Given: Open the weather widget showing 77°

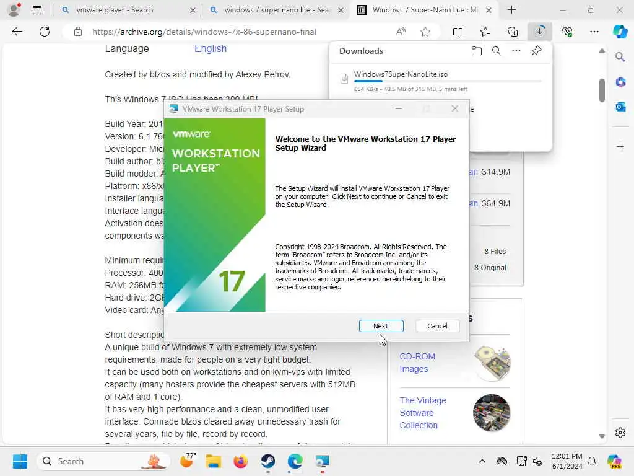Looking at the screenshot, I should [x=187, y=461].
